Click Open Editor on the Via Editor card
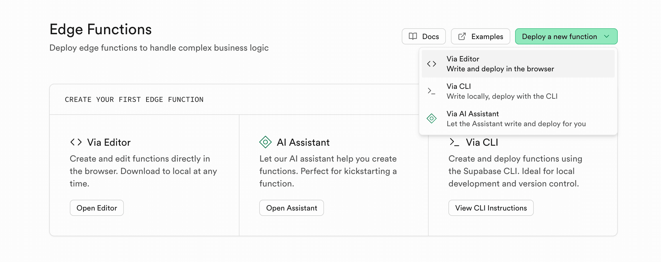 coord(97,208)
